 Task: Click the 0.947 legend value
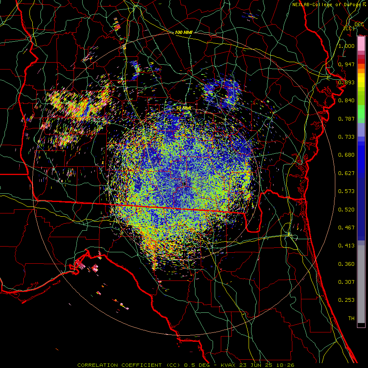346,64
